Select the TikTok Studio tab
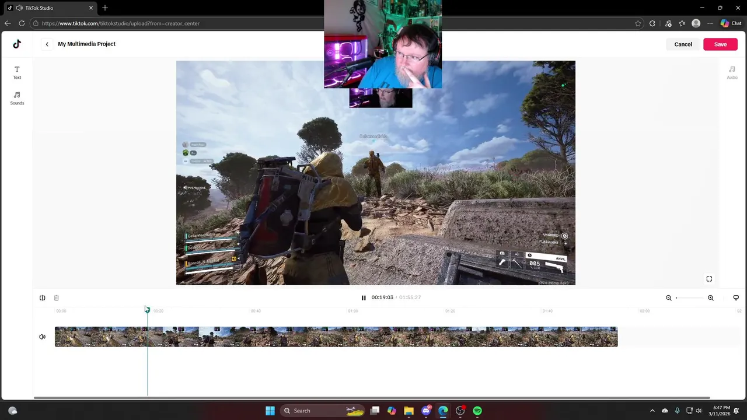This screenshot has width=747, height=420. point(50,8)
